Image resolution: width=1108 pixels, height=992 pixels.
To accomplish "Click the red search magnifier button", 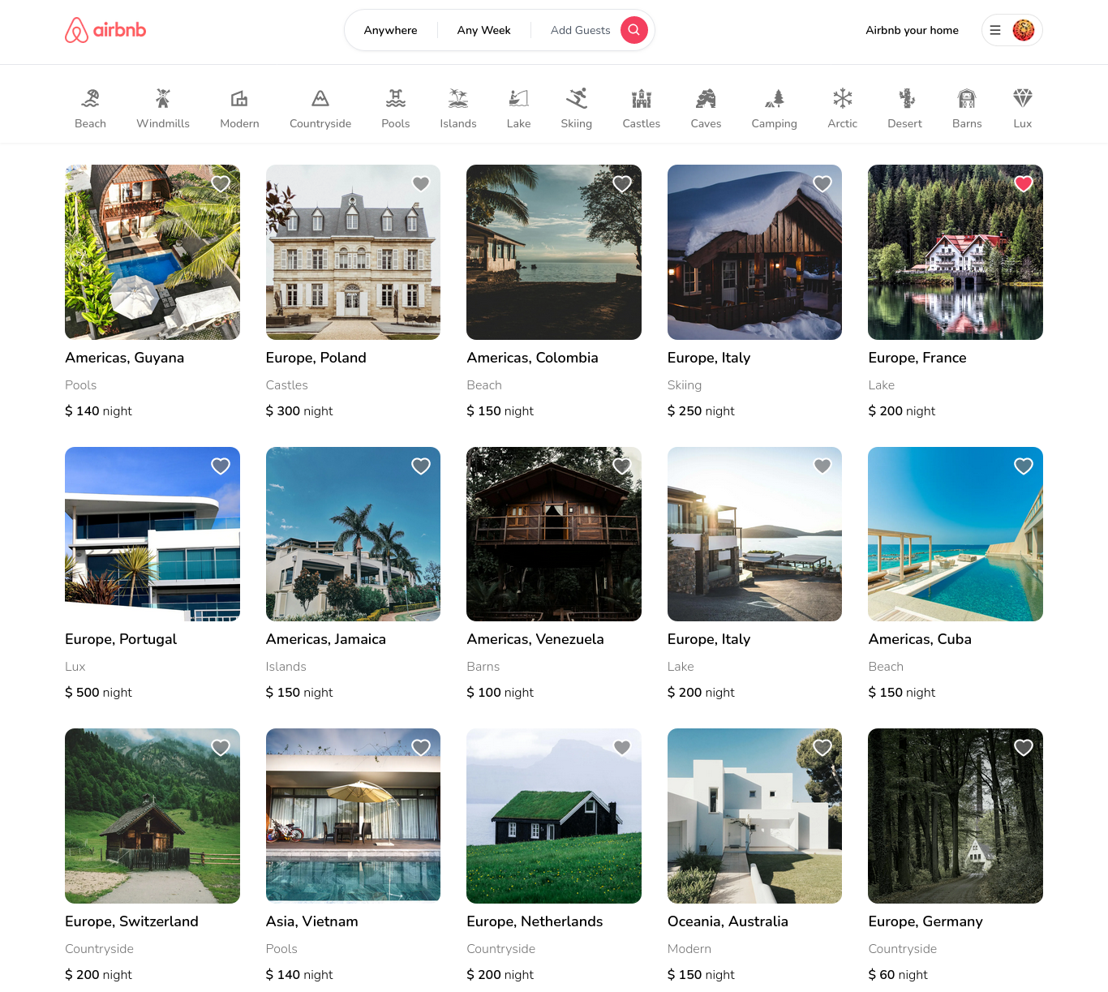I will tap(633, 30).
